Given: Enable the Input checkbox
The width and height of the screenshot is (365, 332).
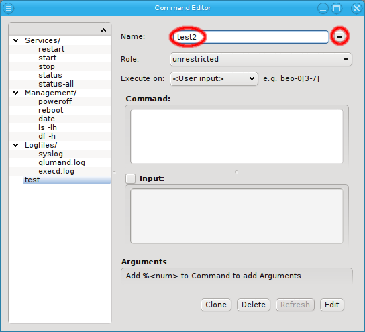Looking at the screenshot, I should (x=130, y=178).
